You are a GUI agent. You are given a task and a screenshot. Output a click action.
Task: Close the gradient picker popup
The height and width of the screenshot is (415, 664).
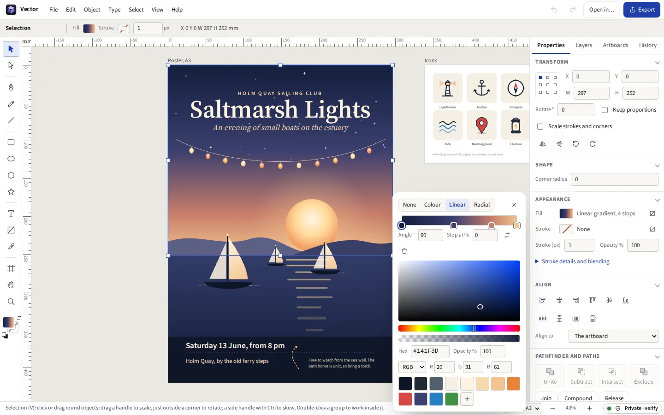click(514, 205)
